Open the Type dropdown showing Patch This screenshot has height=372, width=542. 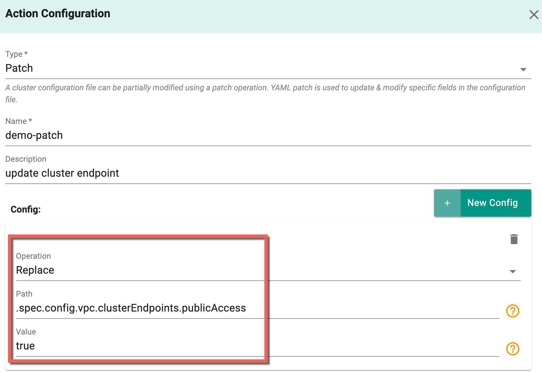[268, 68]
